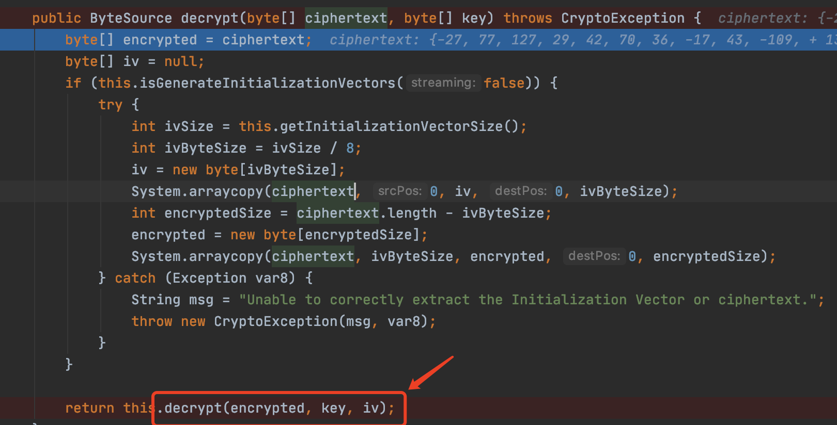
Task: Click the "streaming:" parameter hint
Action: 443,83
